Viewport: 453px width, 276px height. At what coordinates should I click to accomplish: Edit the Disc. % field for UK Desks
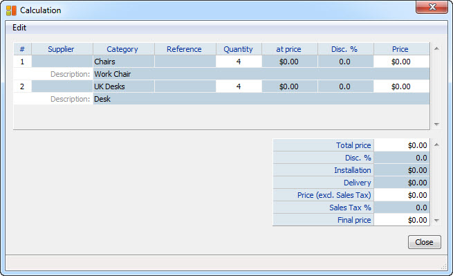coord(346,86)
